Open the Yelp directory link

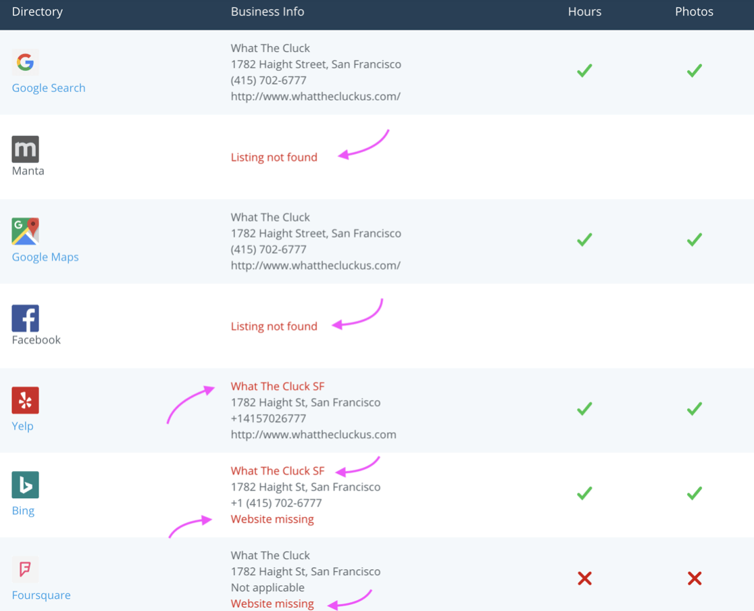point(22,426)
